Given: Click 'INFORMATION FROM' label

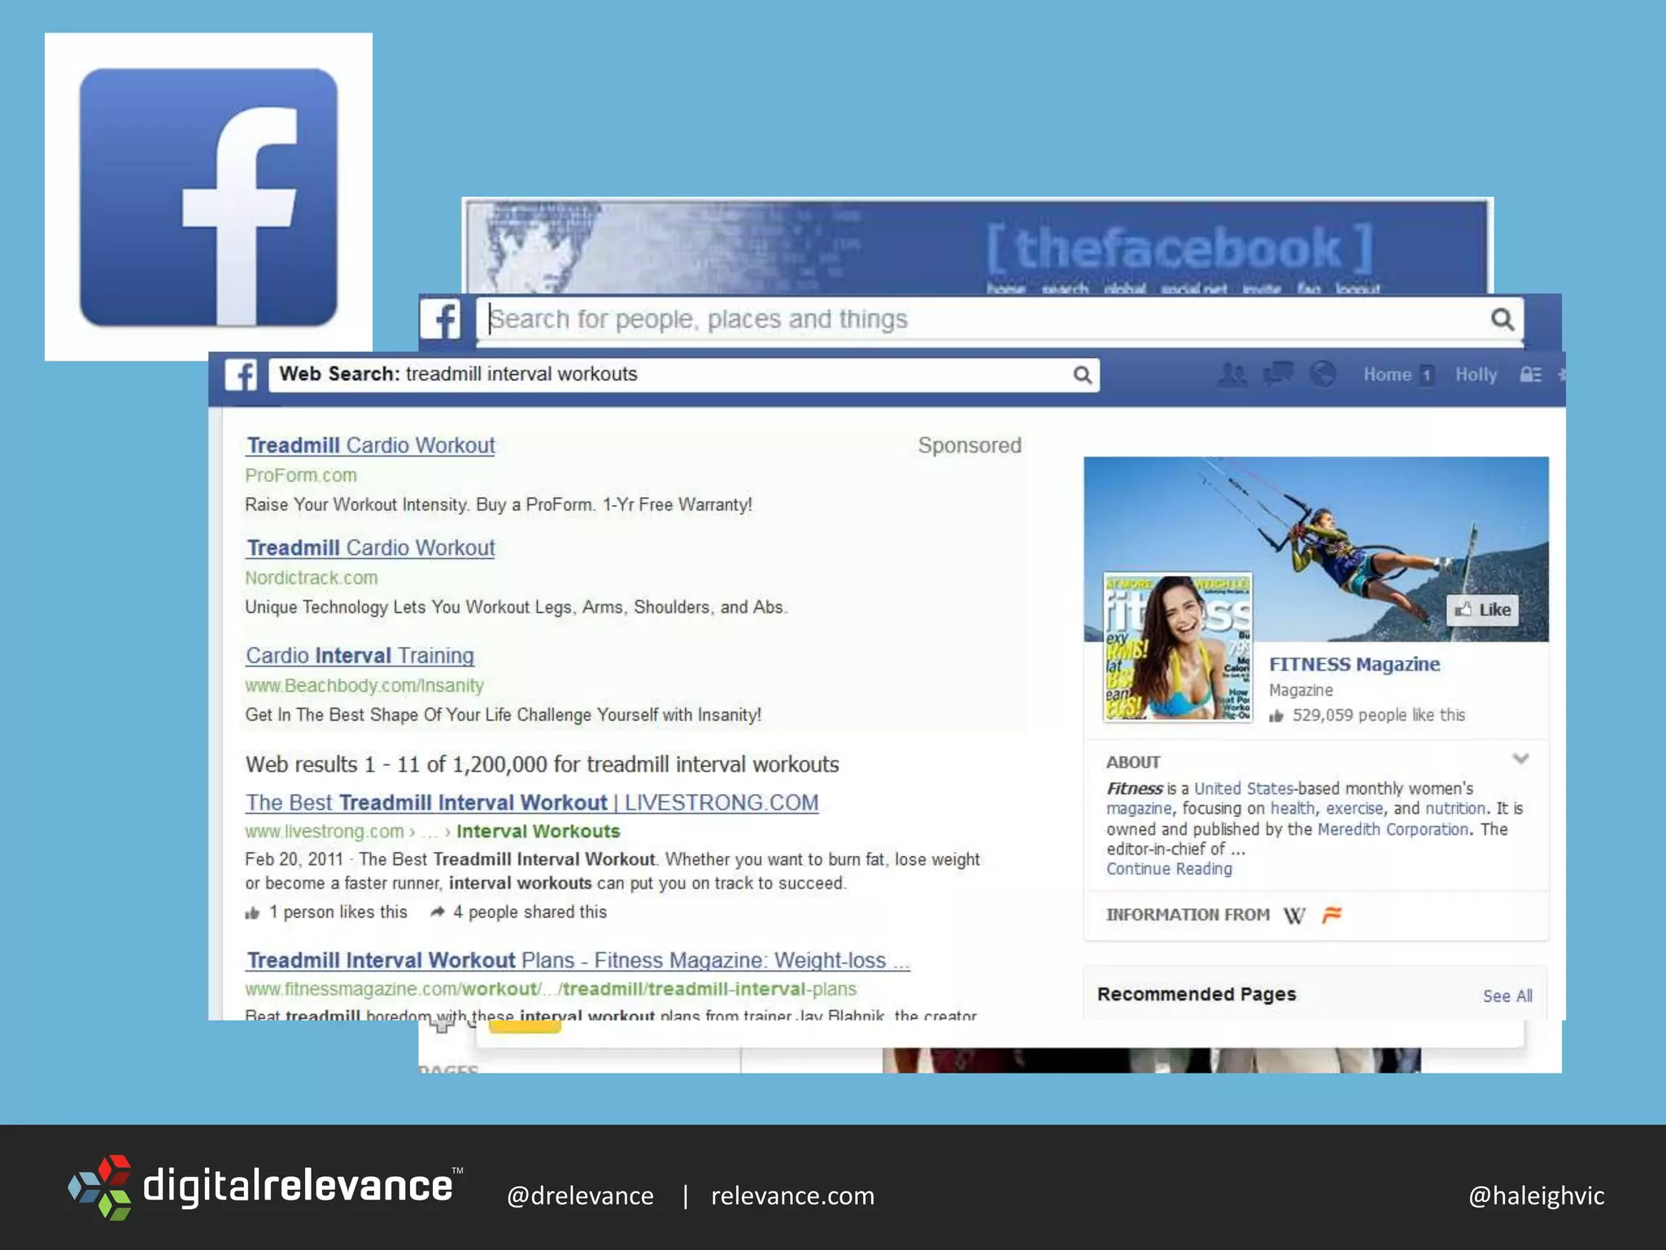Looking at the screenshot, I should (x=1188, y=915).
